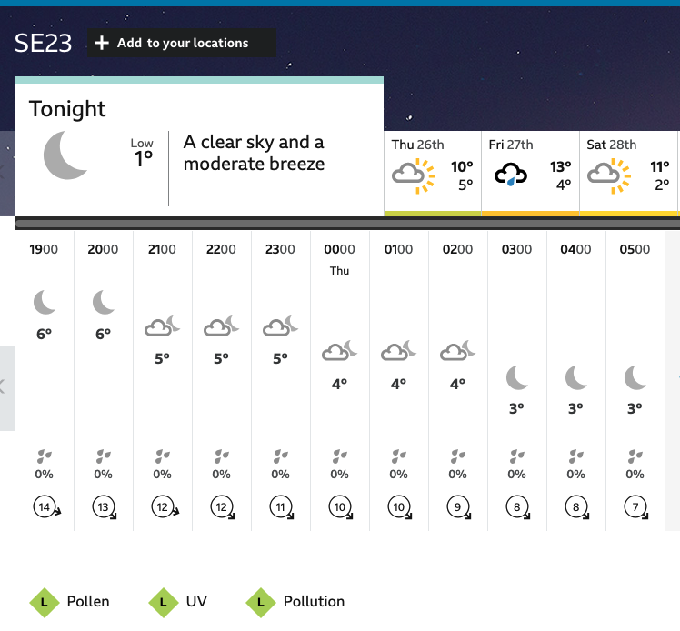Click the 19:00 clear night moon icon

point(45,302)
